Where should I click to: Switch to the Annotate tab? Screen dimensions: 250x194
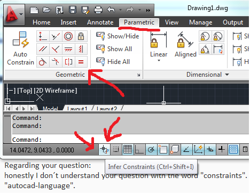coord(100,22)
